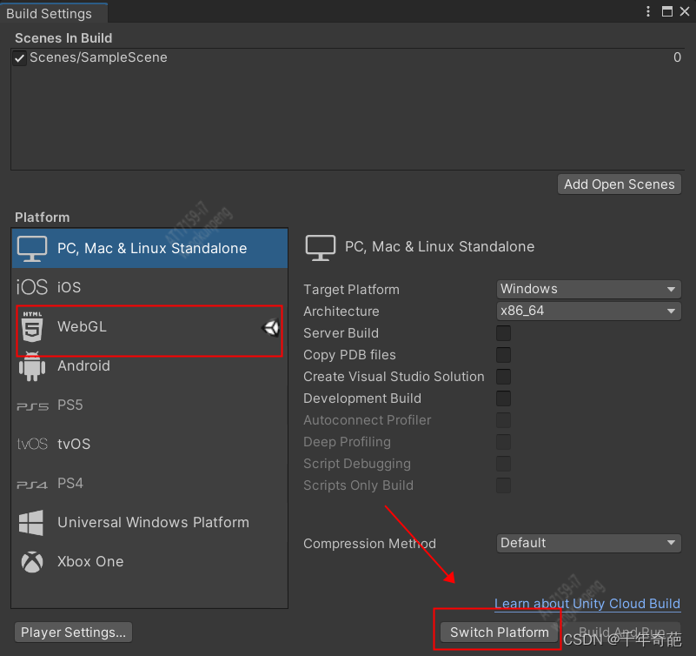Image resolution: width=696 pixels, height=656 pixels.
Task: Click the Add Open Scenes button
Action: (x=620, y=184)
